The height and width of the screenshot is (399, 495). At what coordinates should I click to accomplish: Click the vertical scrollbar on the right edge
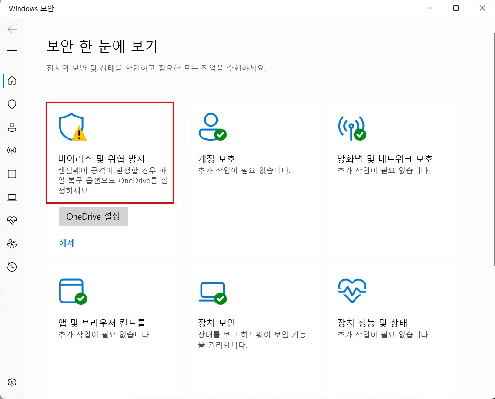click(x=494, y=149)
